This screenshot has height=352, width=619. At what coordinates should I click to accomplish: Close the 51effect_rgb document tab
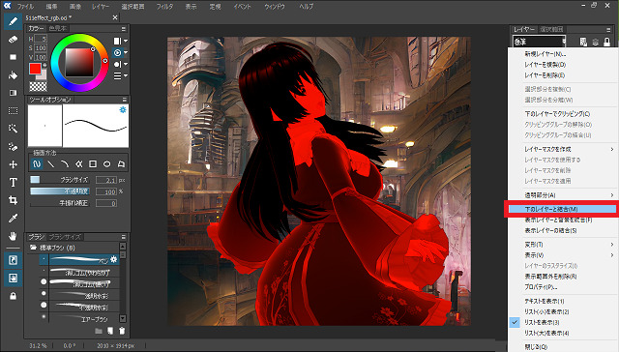(115, 17)
